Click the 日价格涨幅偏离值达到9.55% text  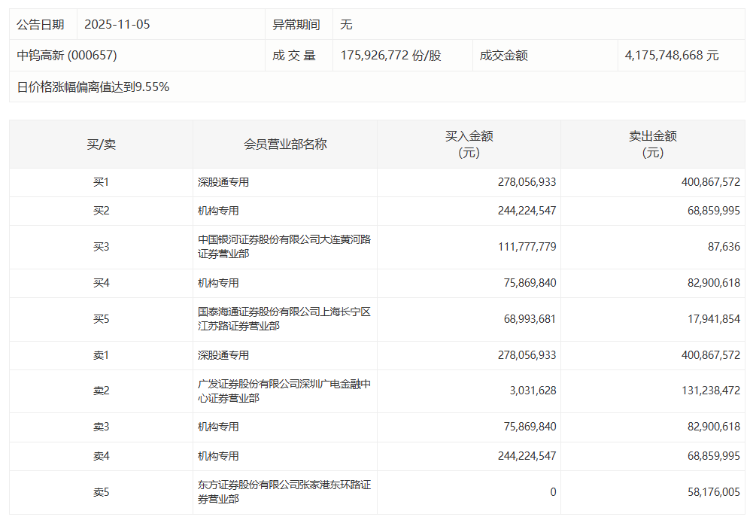pyautogui.click(x=93, y=87)
